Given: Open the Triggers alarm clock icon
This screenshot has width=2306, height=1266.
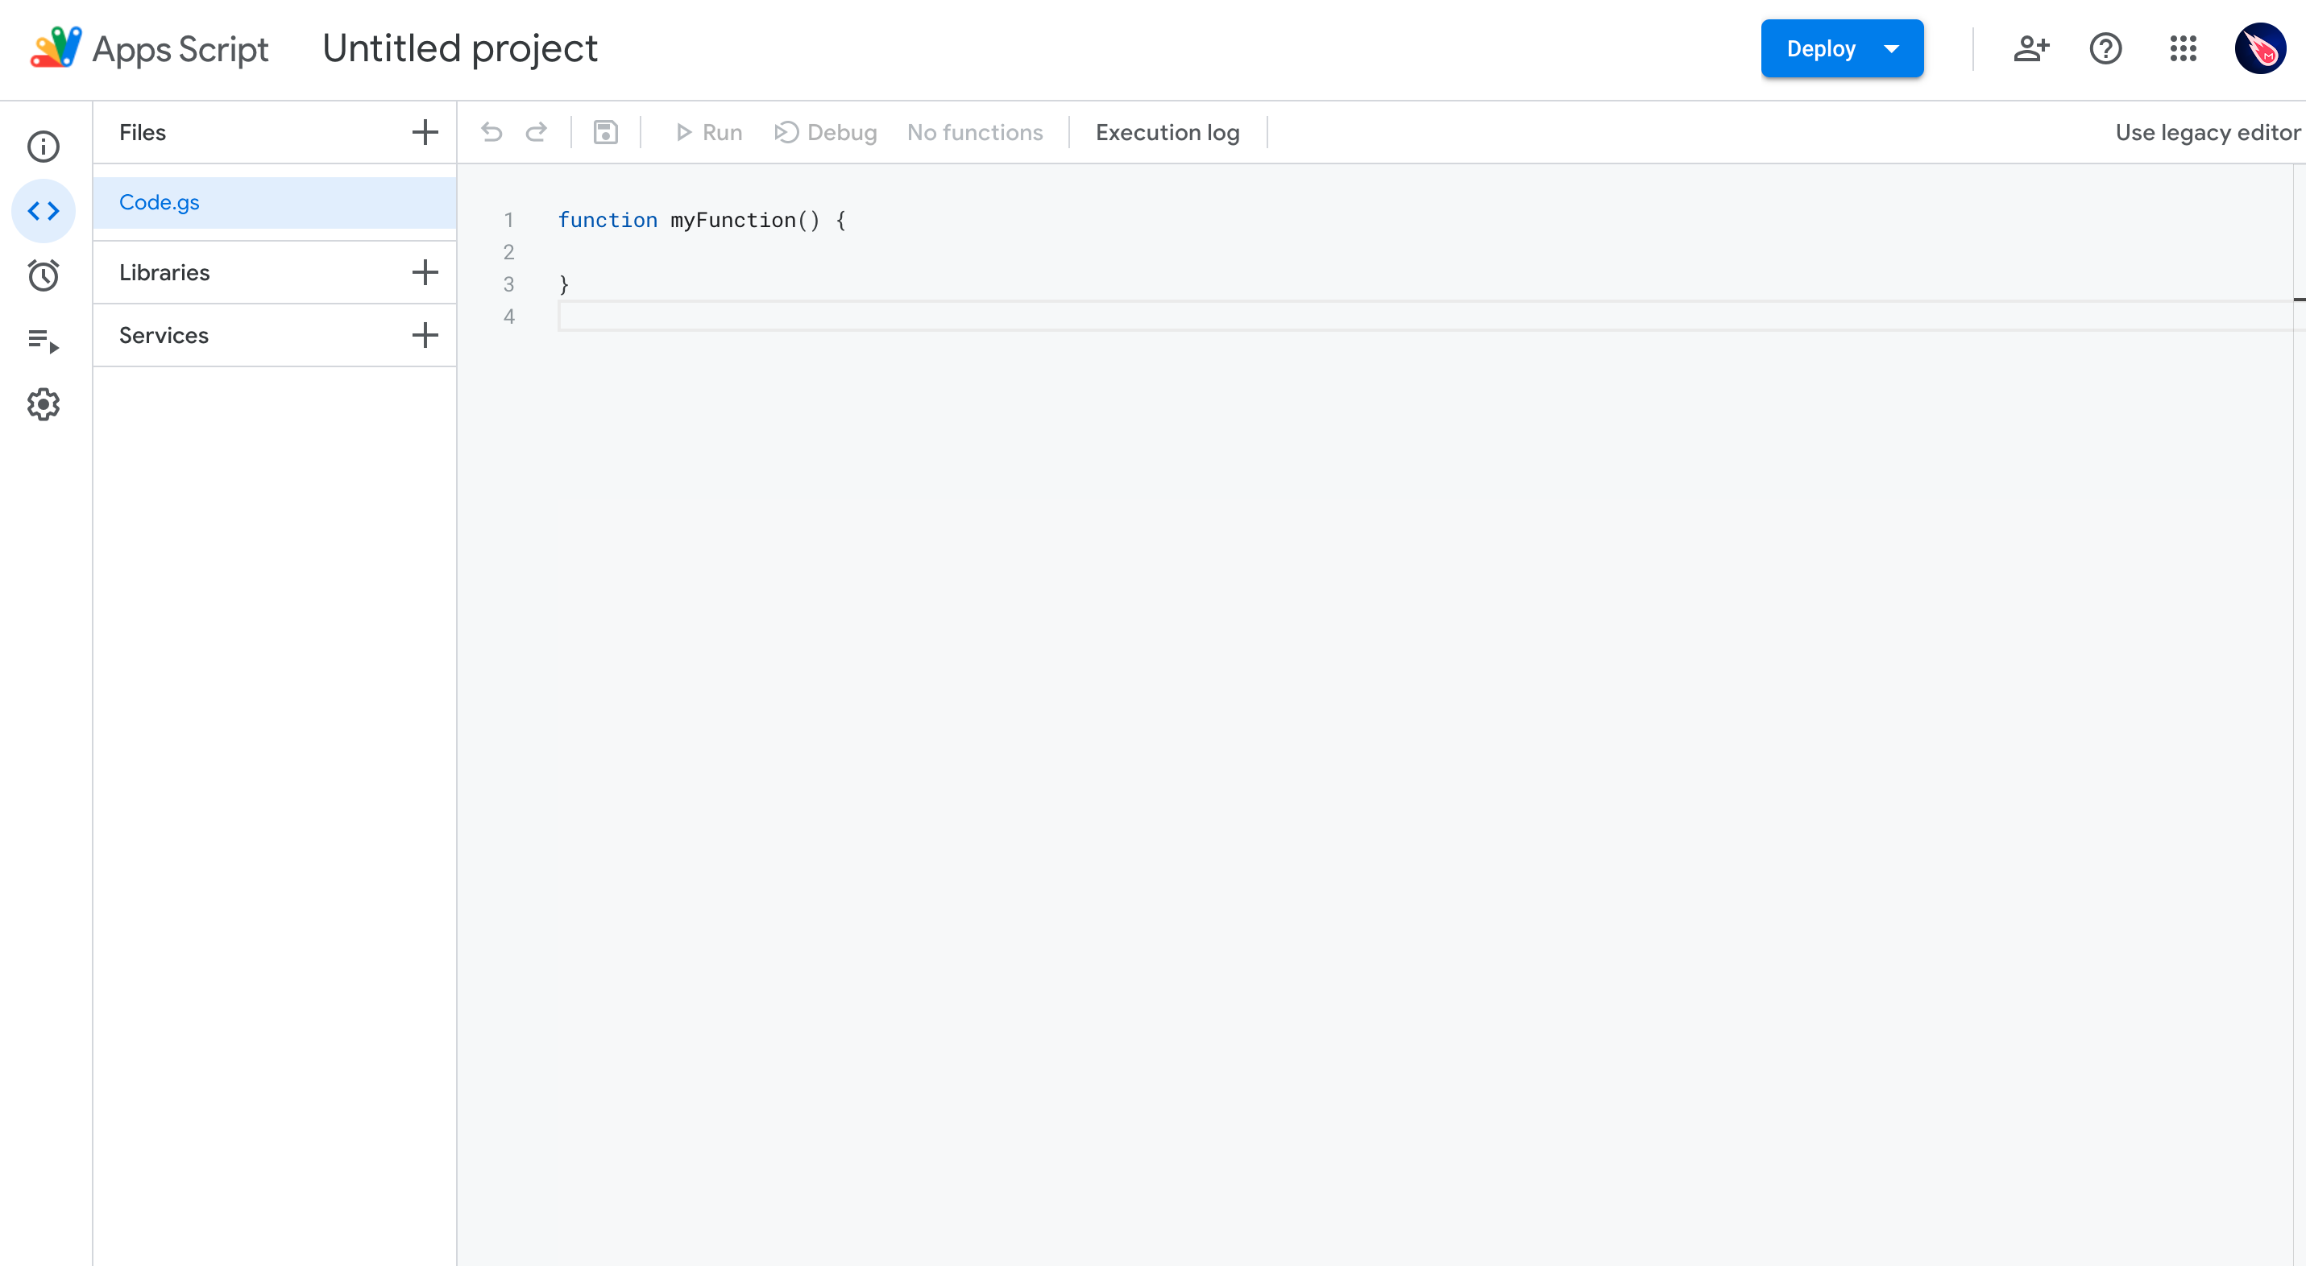Looking at the screenshot, I should click(43, 275).
